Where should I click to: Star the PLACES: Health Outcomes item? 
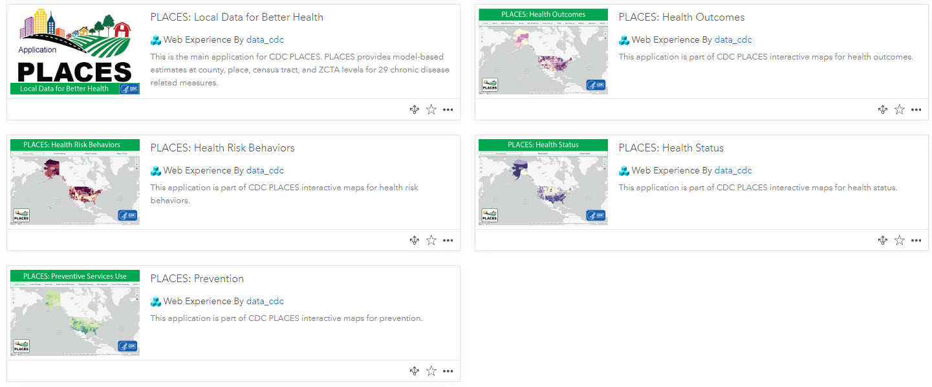900,109
